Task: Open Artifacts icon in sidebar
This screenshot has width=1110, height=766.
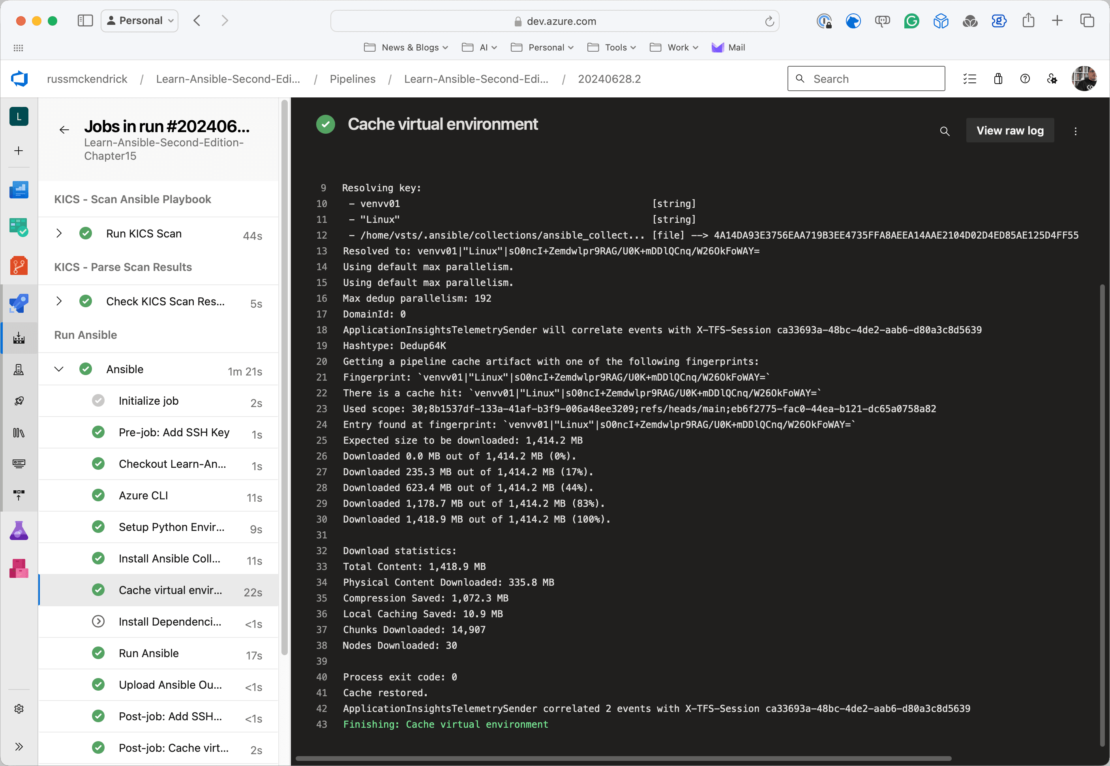Action: click(x=19, y=568)
